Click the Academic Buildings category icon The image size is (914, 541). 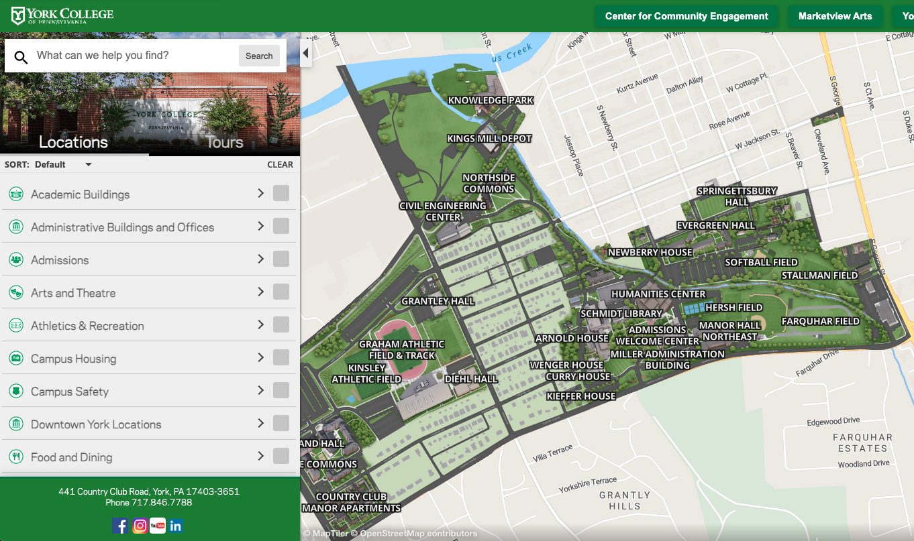(x=16, y=194)
